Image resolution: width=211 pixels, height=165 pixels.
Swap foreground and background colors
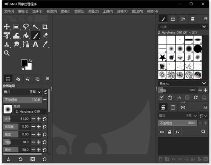[30, 61]
